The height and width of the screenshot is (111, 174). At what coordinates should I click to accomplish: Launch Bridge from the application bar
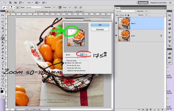pos(10,3)
